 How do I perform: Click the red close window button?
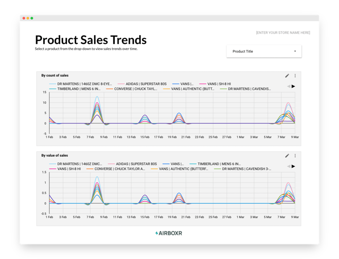24,18
